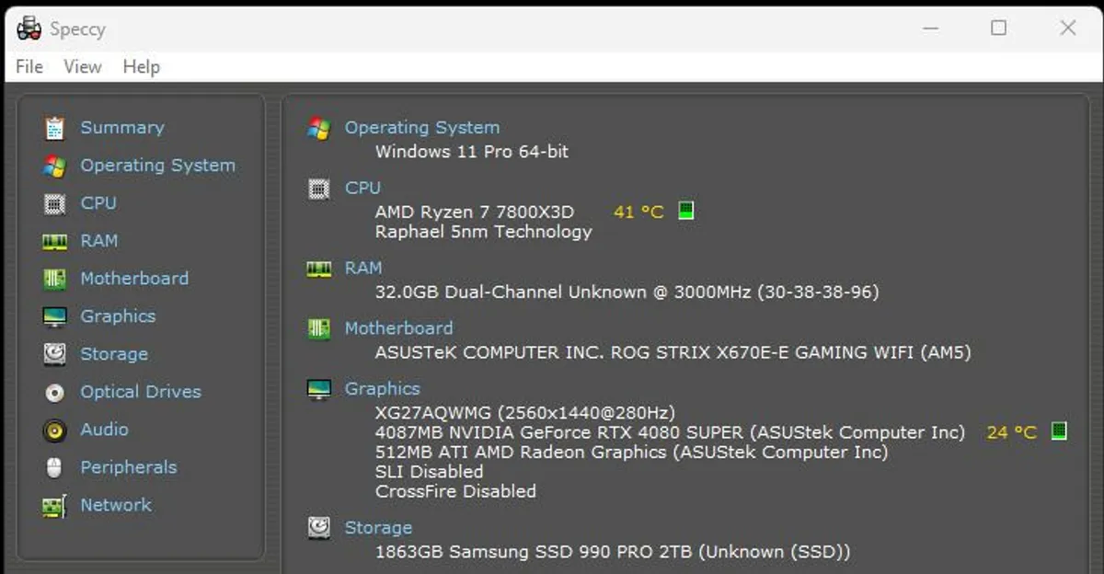The height and width of the screenshot is (574, 1104).
Task: Click the green CPU temperature indicator icon
Action: (x=685, y=211)
